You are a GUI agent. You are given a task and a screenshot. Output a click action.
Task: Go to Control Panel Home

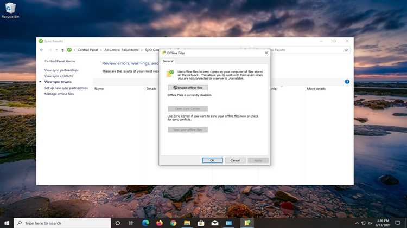click(60, 61)
